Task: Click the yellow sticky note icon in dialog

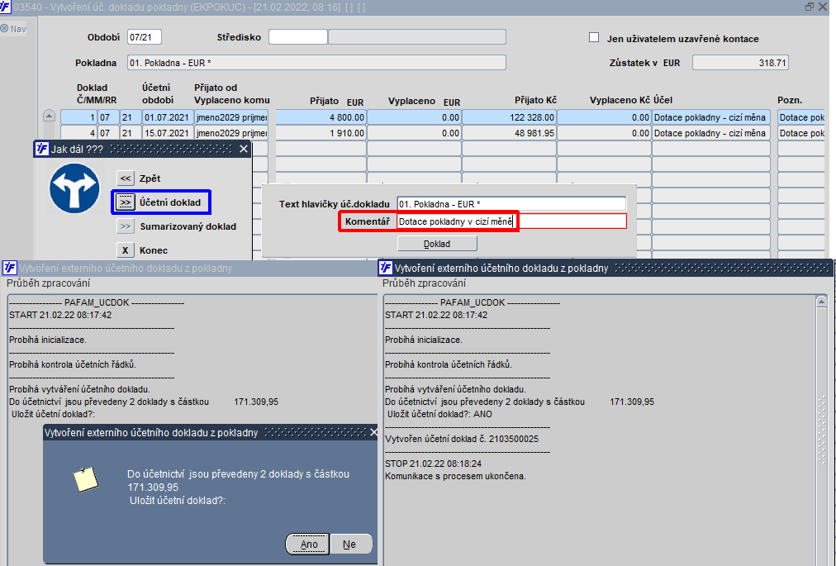Action: (86, 479)
